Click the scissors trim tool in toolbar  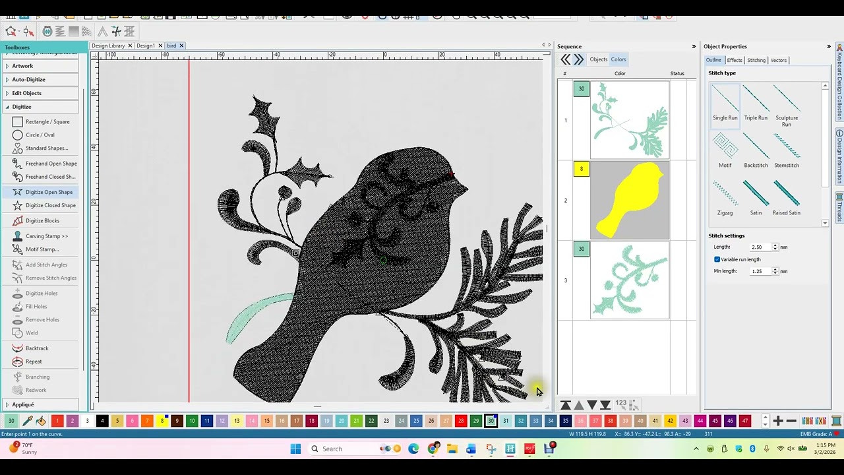(x=116, y=31)
